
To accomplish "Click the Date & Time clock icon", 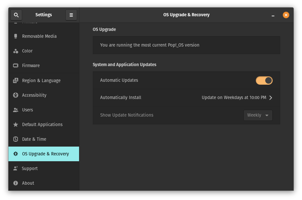I will [16, 139].
